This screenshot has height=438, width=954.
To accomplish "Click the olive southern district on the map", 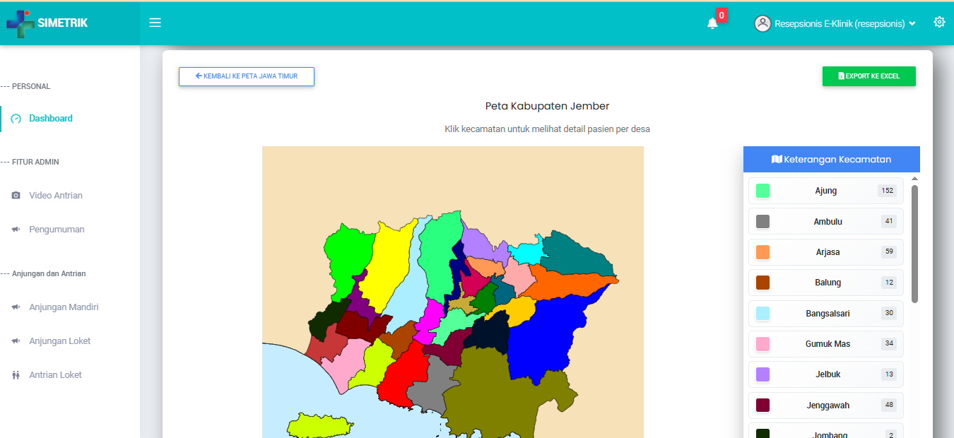I will (495, 392).
